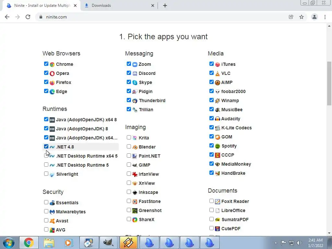Open the user profile button
This screenshot has width=332, height=249.
click(314, 17)
